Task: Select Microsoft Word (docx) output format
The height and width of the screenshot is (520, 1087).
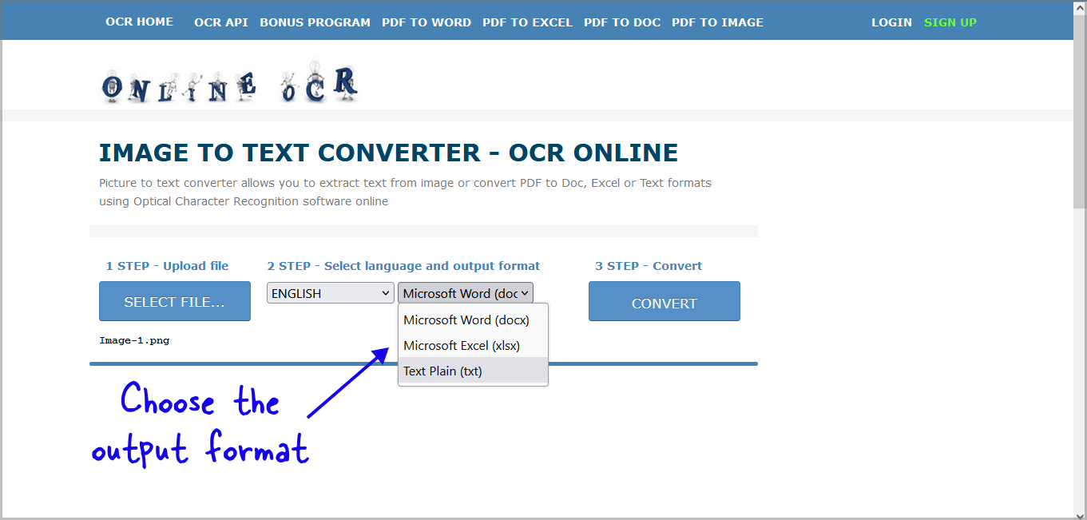Action: [465, 320]
